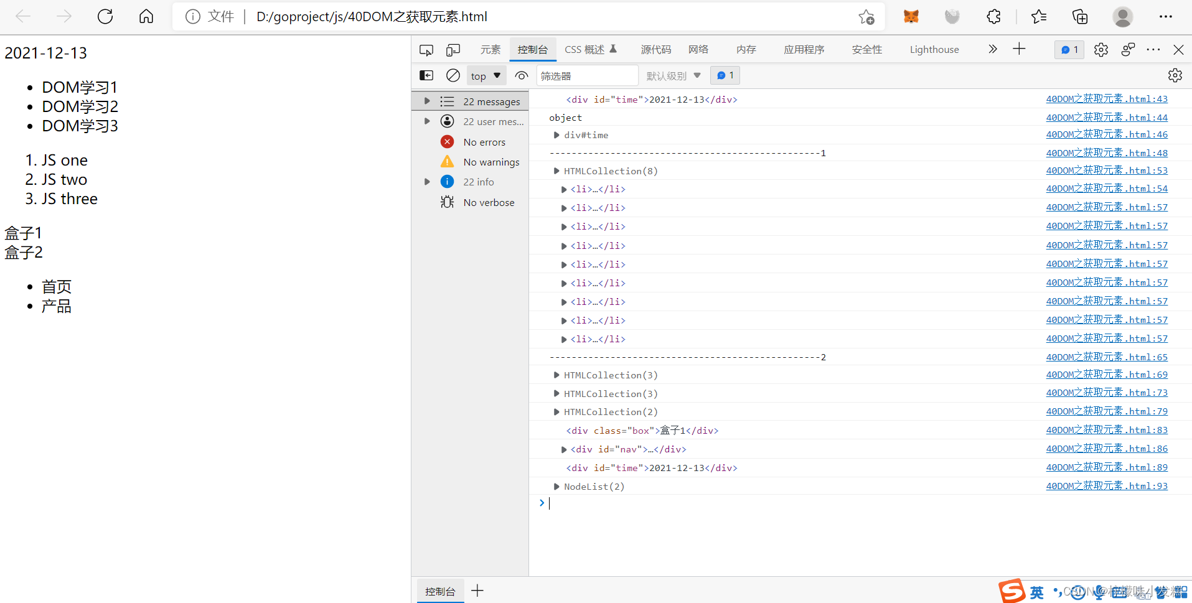The width and height of the screenshot is (1192, 603).
Task: Toggle the console sidebar
Action: [426, 75]
